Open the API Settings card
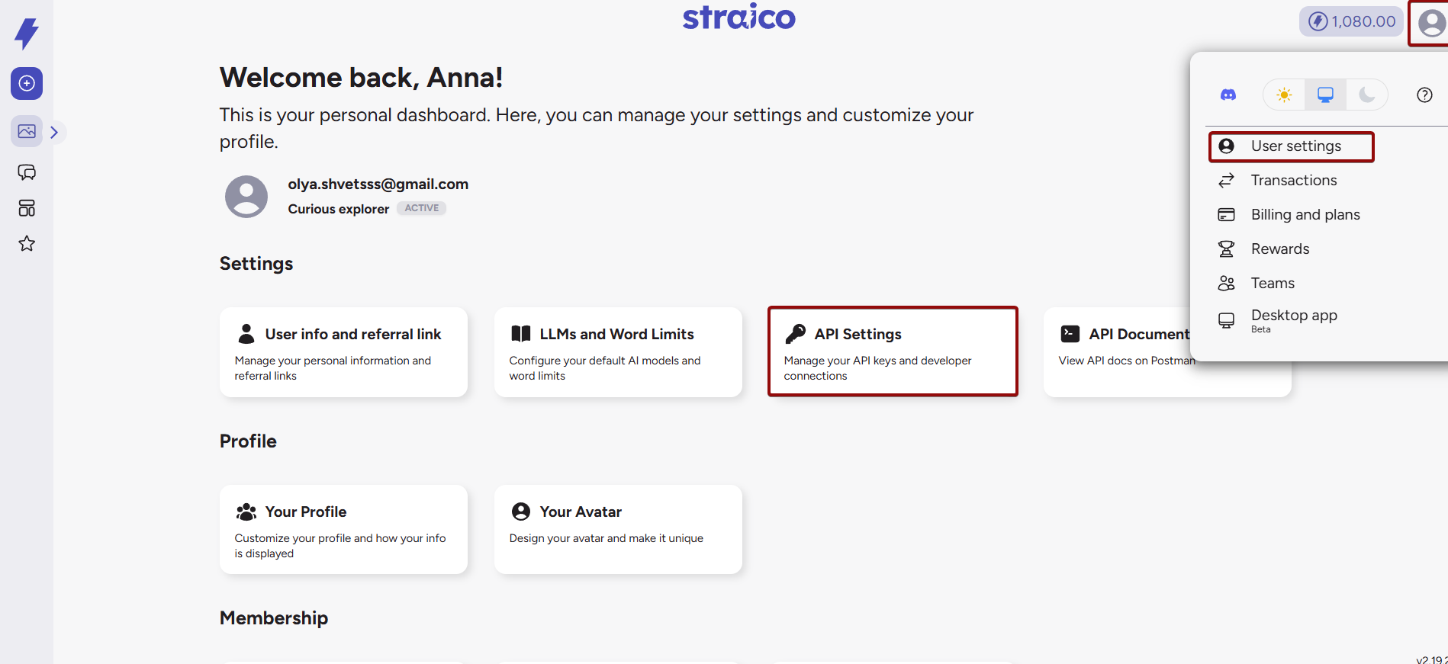This screenshot has height=664, width=1448. point(892,351)
